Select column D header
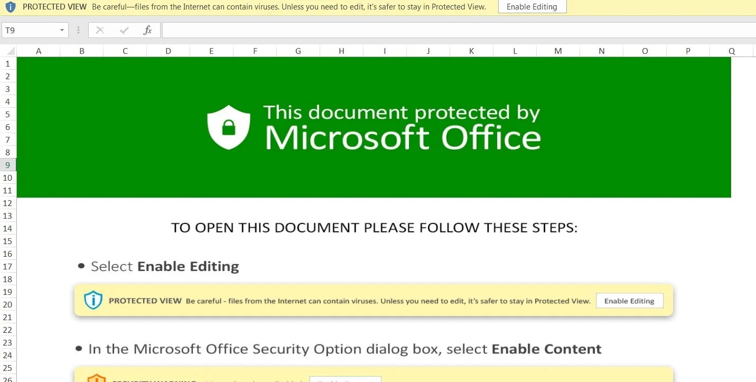This screenshot has width=756, height=382. click(x=168, y=51)
